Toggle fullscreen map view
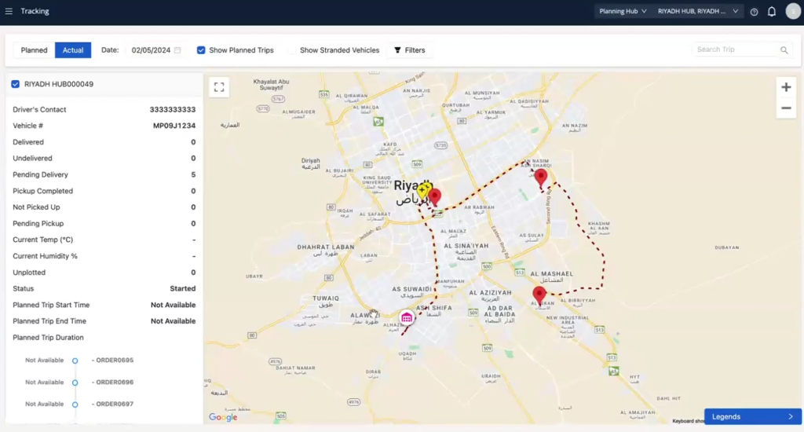This screenshot has width=804, height=432. click(x=219, y=88)
